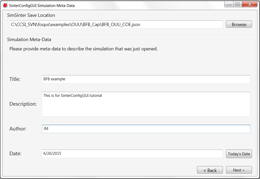This screenshot has height=179, width=260.
Task: Click the meta-data instruction text
Action: point(83,49)
